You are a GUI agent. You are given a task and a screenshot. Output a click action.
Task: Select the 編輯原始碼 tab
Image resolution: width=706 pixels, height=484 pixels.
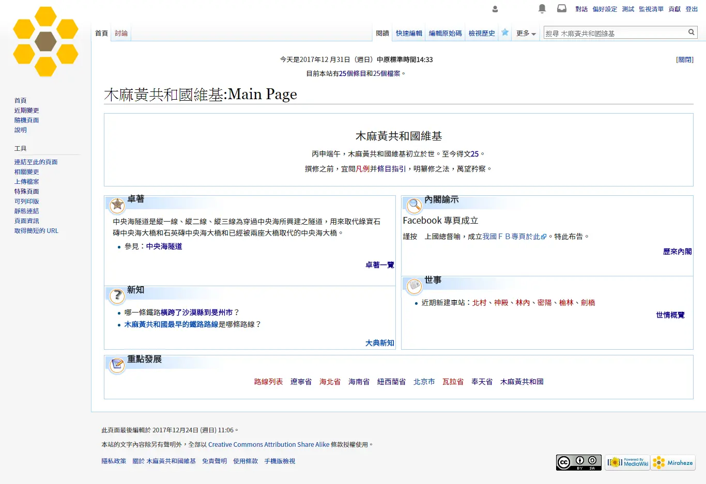click(445, 34)
